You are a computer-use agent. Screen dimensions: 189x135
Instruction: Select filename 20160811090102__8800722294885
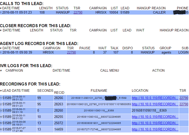[99, 117]
